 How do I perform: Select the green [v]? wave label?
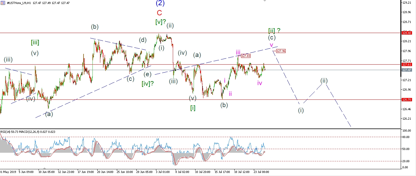161,22
